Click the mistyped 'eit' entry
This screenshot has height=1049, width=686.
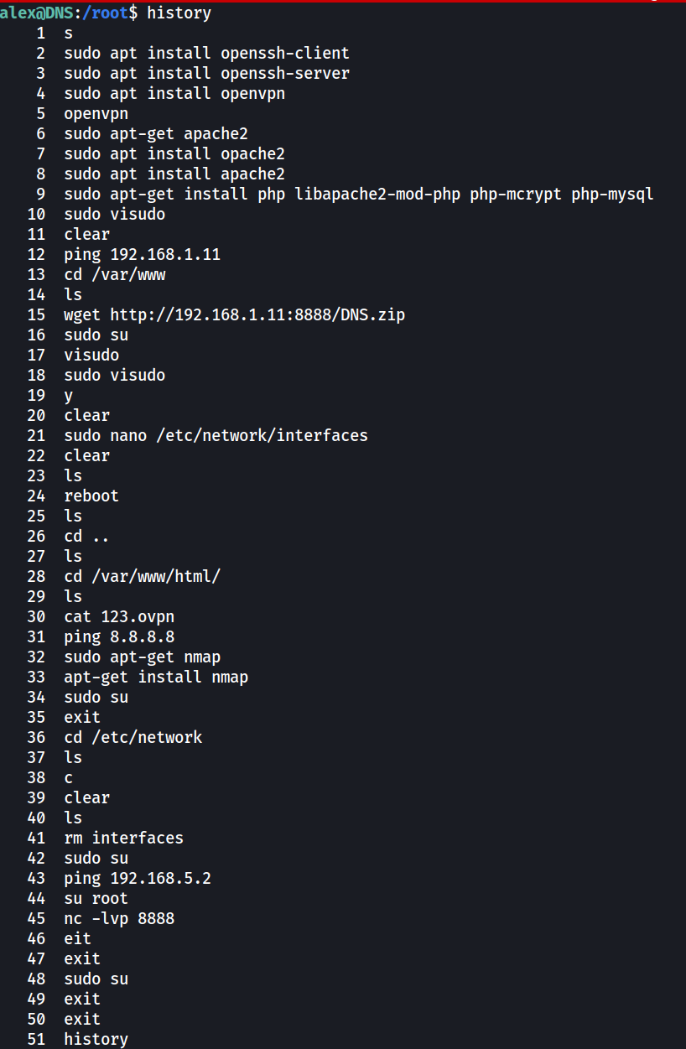click(77, 938)
